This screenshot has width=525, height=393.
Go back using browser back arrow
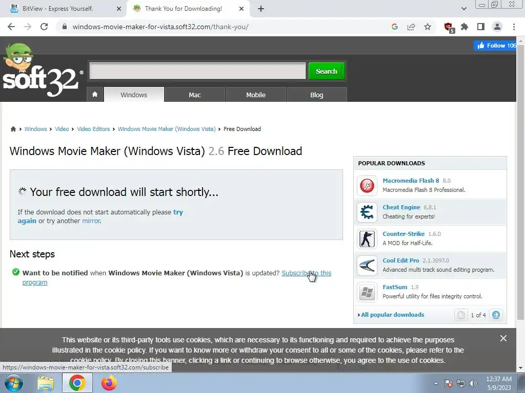pyautogui.click(x=11, y=27)
